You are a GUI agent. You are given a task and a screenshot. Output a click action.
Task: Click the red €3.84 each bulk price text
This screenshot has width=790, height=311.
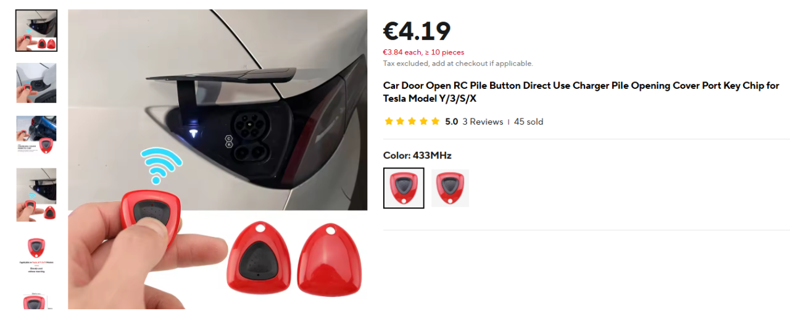click(x=423, y=52)
